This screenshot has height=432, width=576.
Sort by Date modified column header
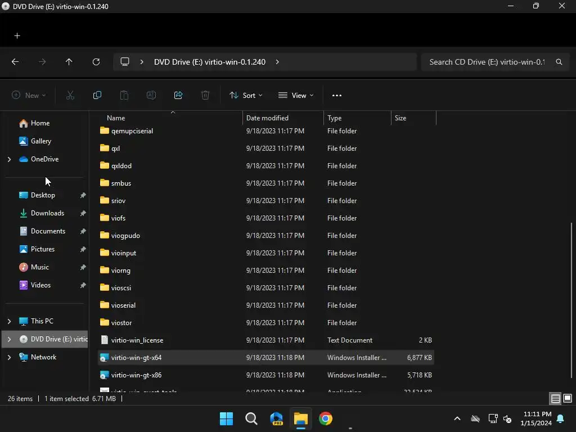(x=267, y=118)
